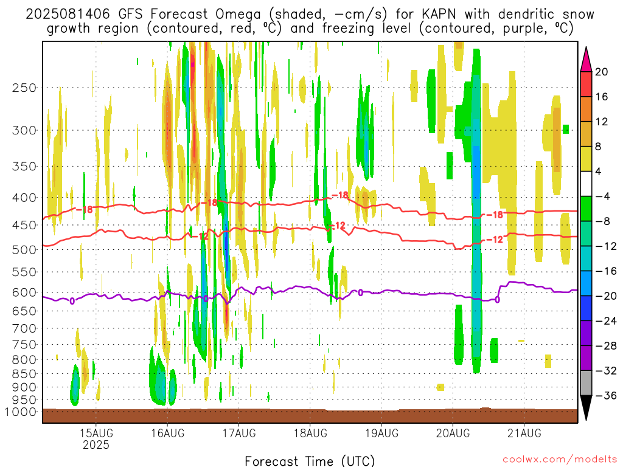Click the '750' pressure axis label
Viewport: 623px width, 467px height.
pos(24,345)
